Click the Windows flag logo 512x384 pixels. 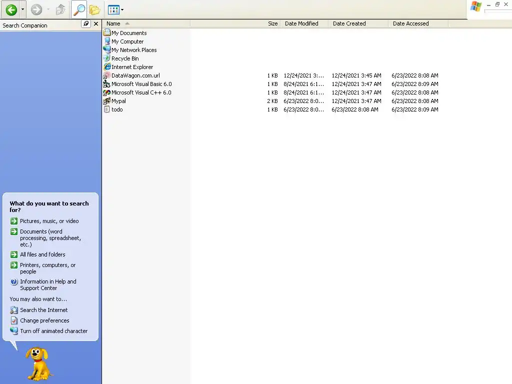coord(476,6)
